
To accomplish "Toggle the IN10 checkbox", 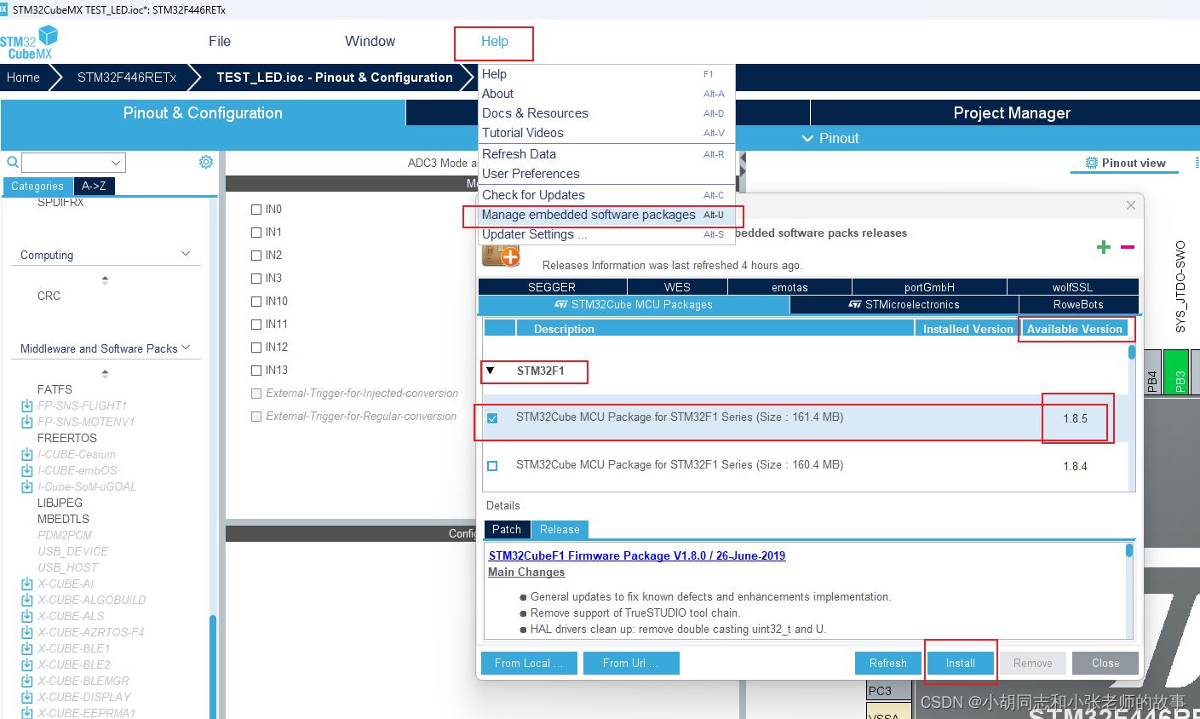I will 256,301.
